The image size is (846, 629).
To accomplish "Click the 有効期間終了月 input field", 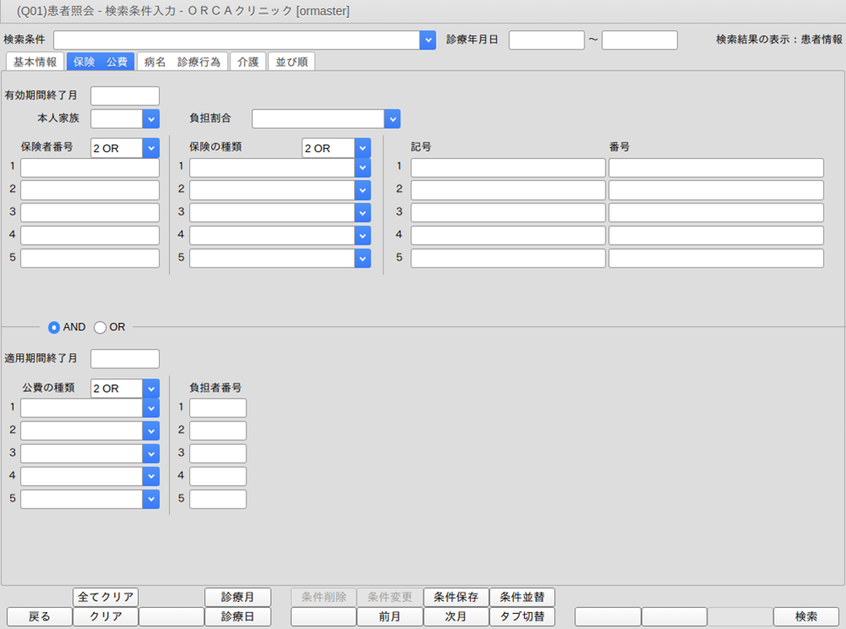I will [x=124, y=96].
